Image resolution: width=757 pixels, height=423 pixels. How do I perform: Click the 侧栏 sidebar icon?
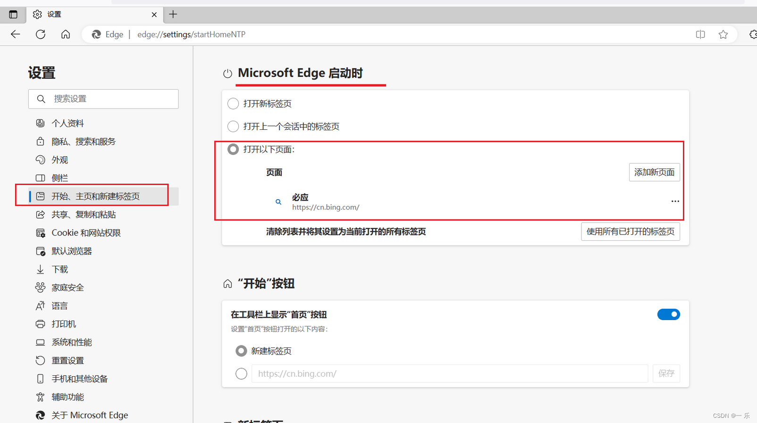[x=41, y=178]
